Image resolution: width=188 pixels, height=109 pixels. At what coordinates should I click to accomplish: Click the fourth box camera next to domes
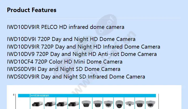[x=74, y=104]
